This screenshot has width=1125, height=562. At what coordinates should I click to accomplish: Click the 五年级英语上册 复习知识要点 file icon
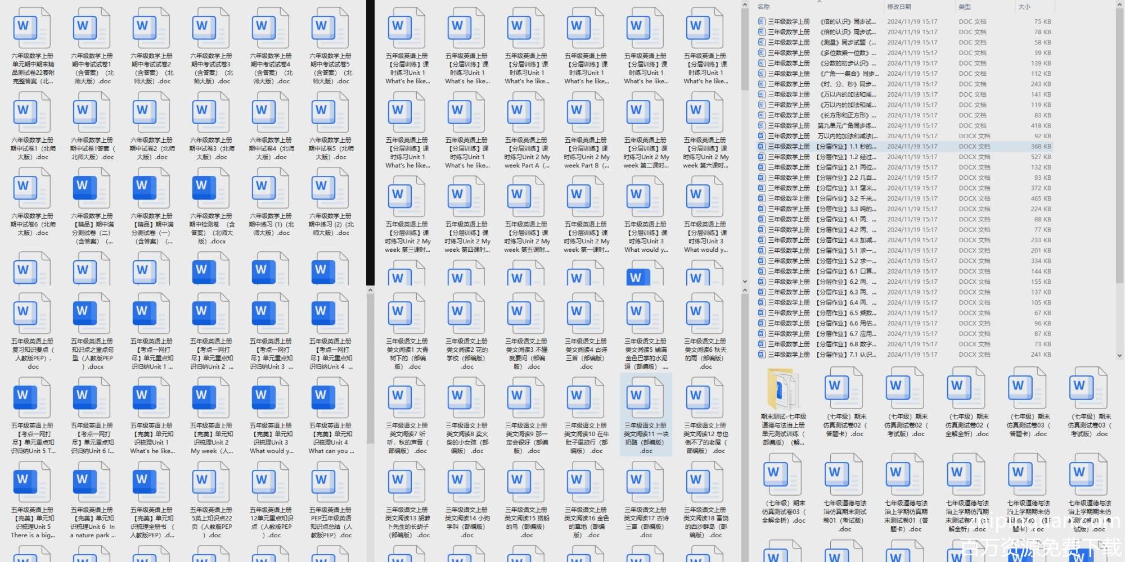[x=31, y=314]
